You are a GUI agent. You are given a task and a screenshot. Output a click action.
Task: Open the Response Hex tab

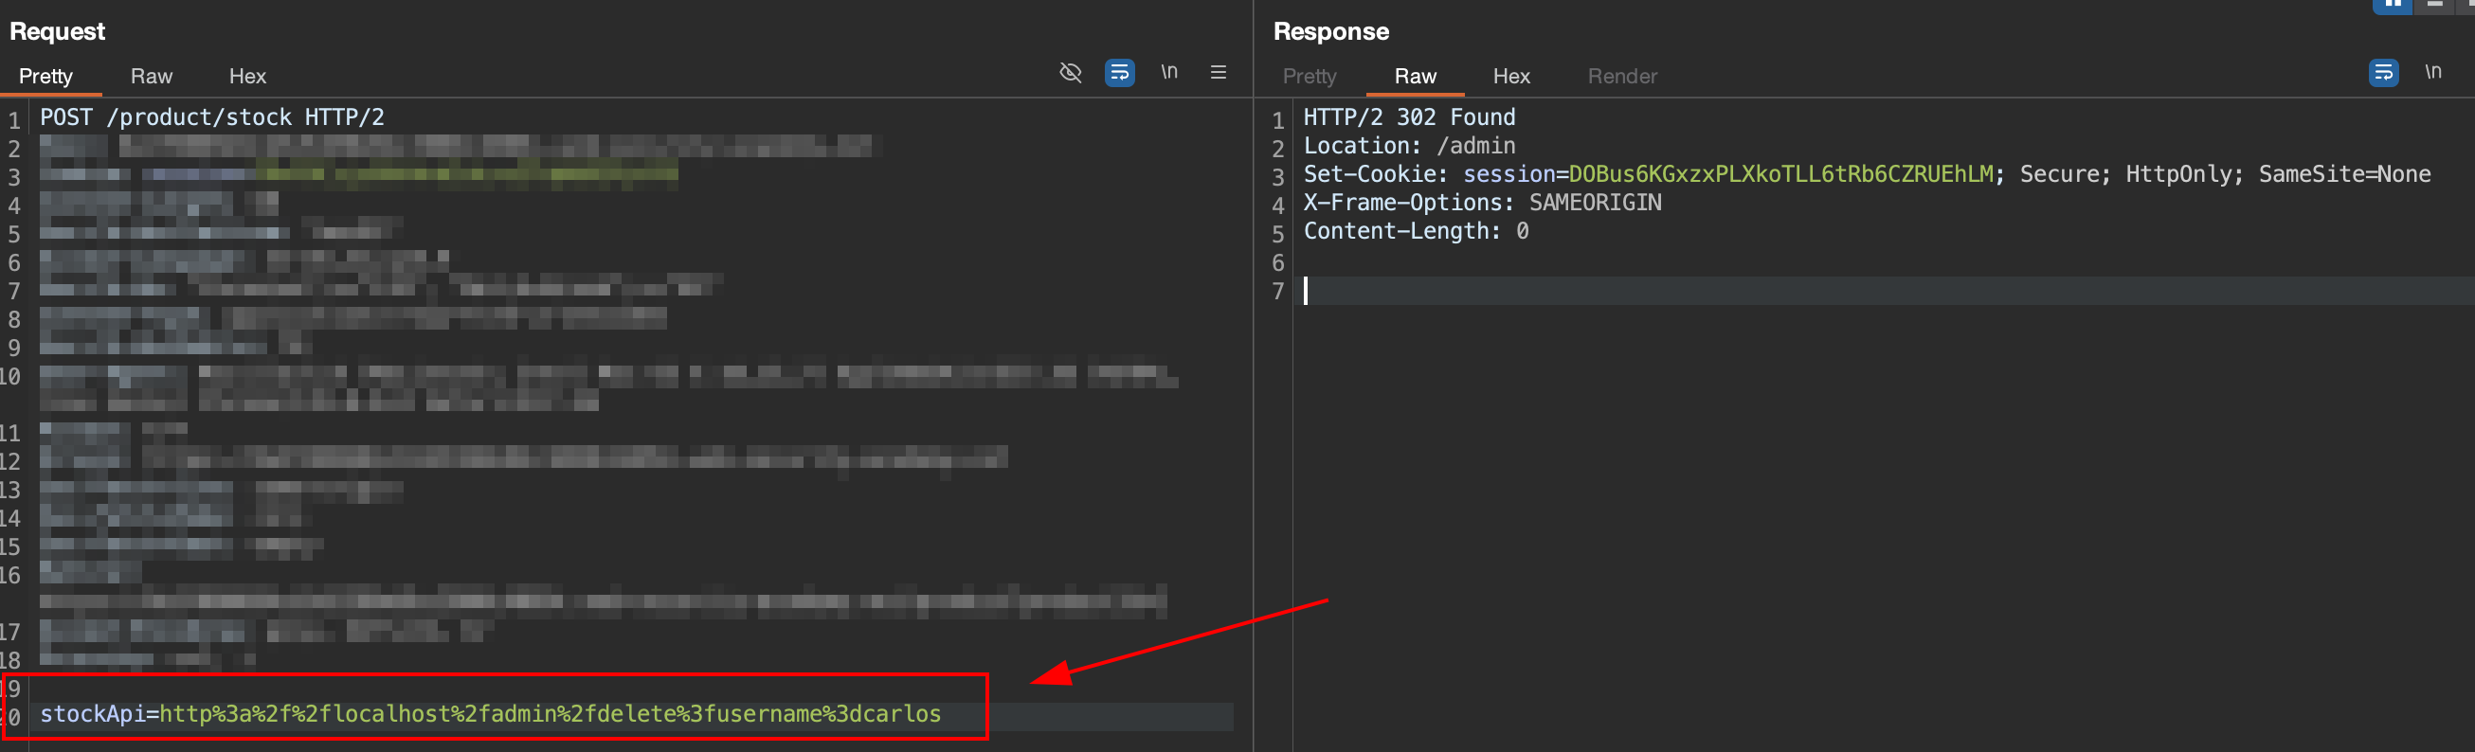(x=1510, y=77)
